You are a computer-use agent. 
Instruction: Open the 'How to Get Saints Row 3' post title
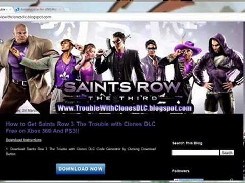coord(81,127)
